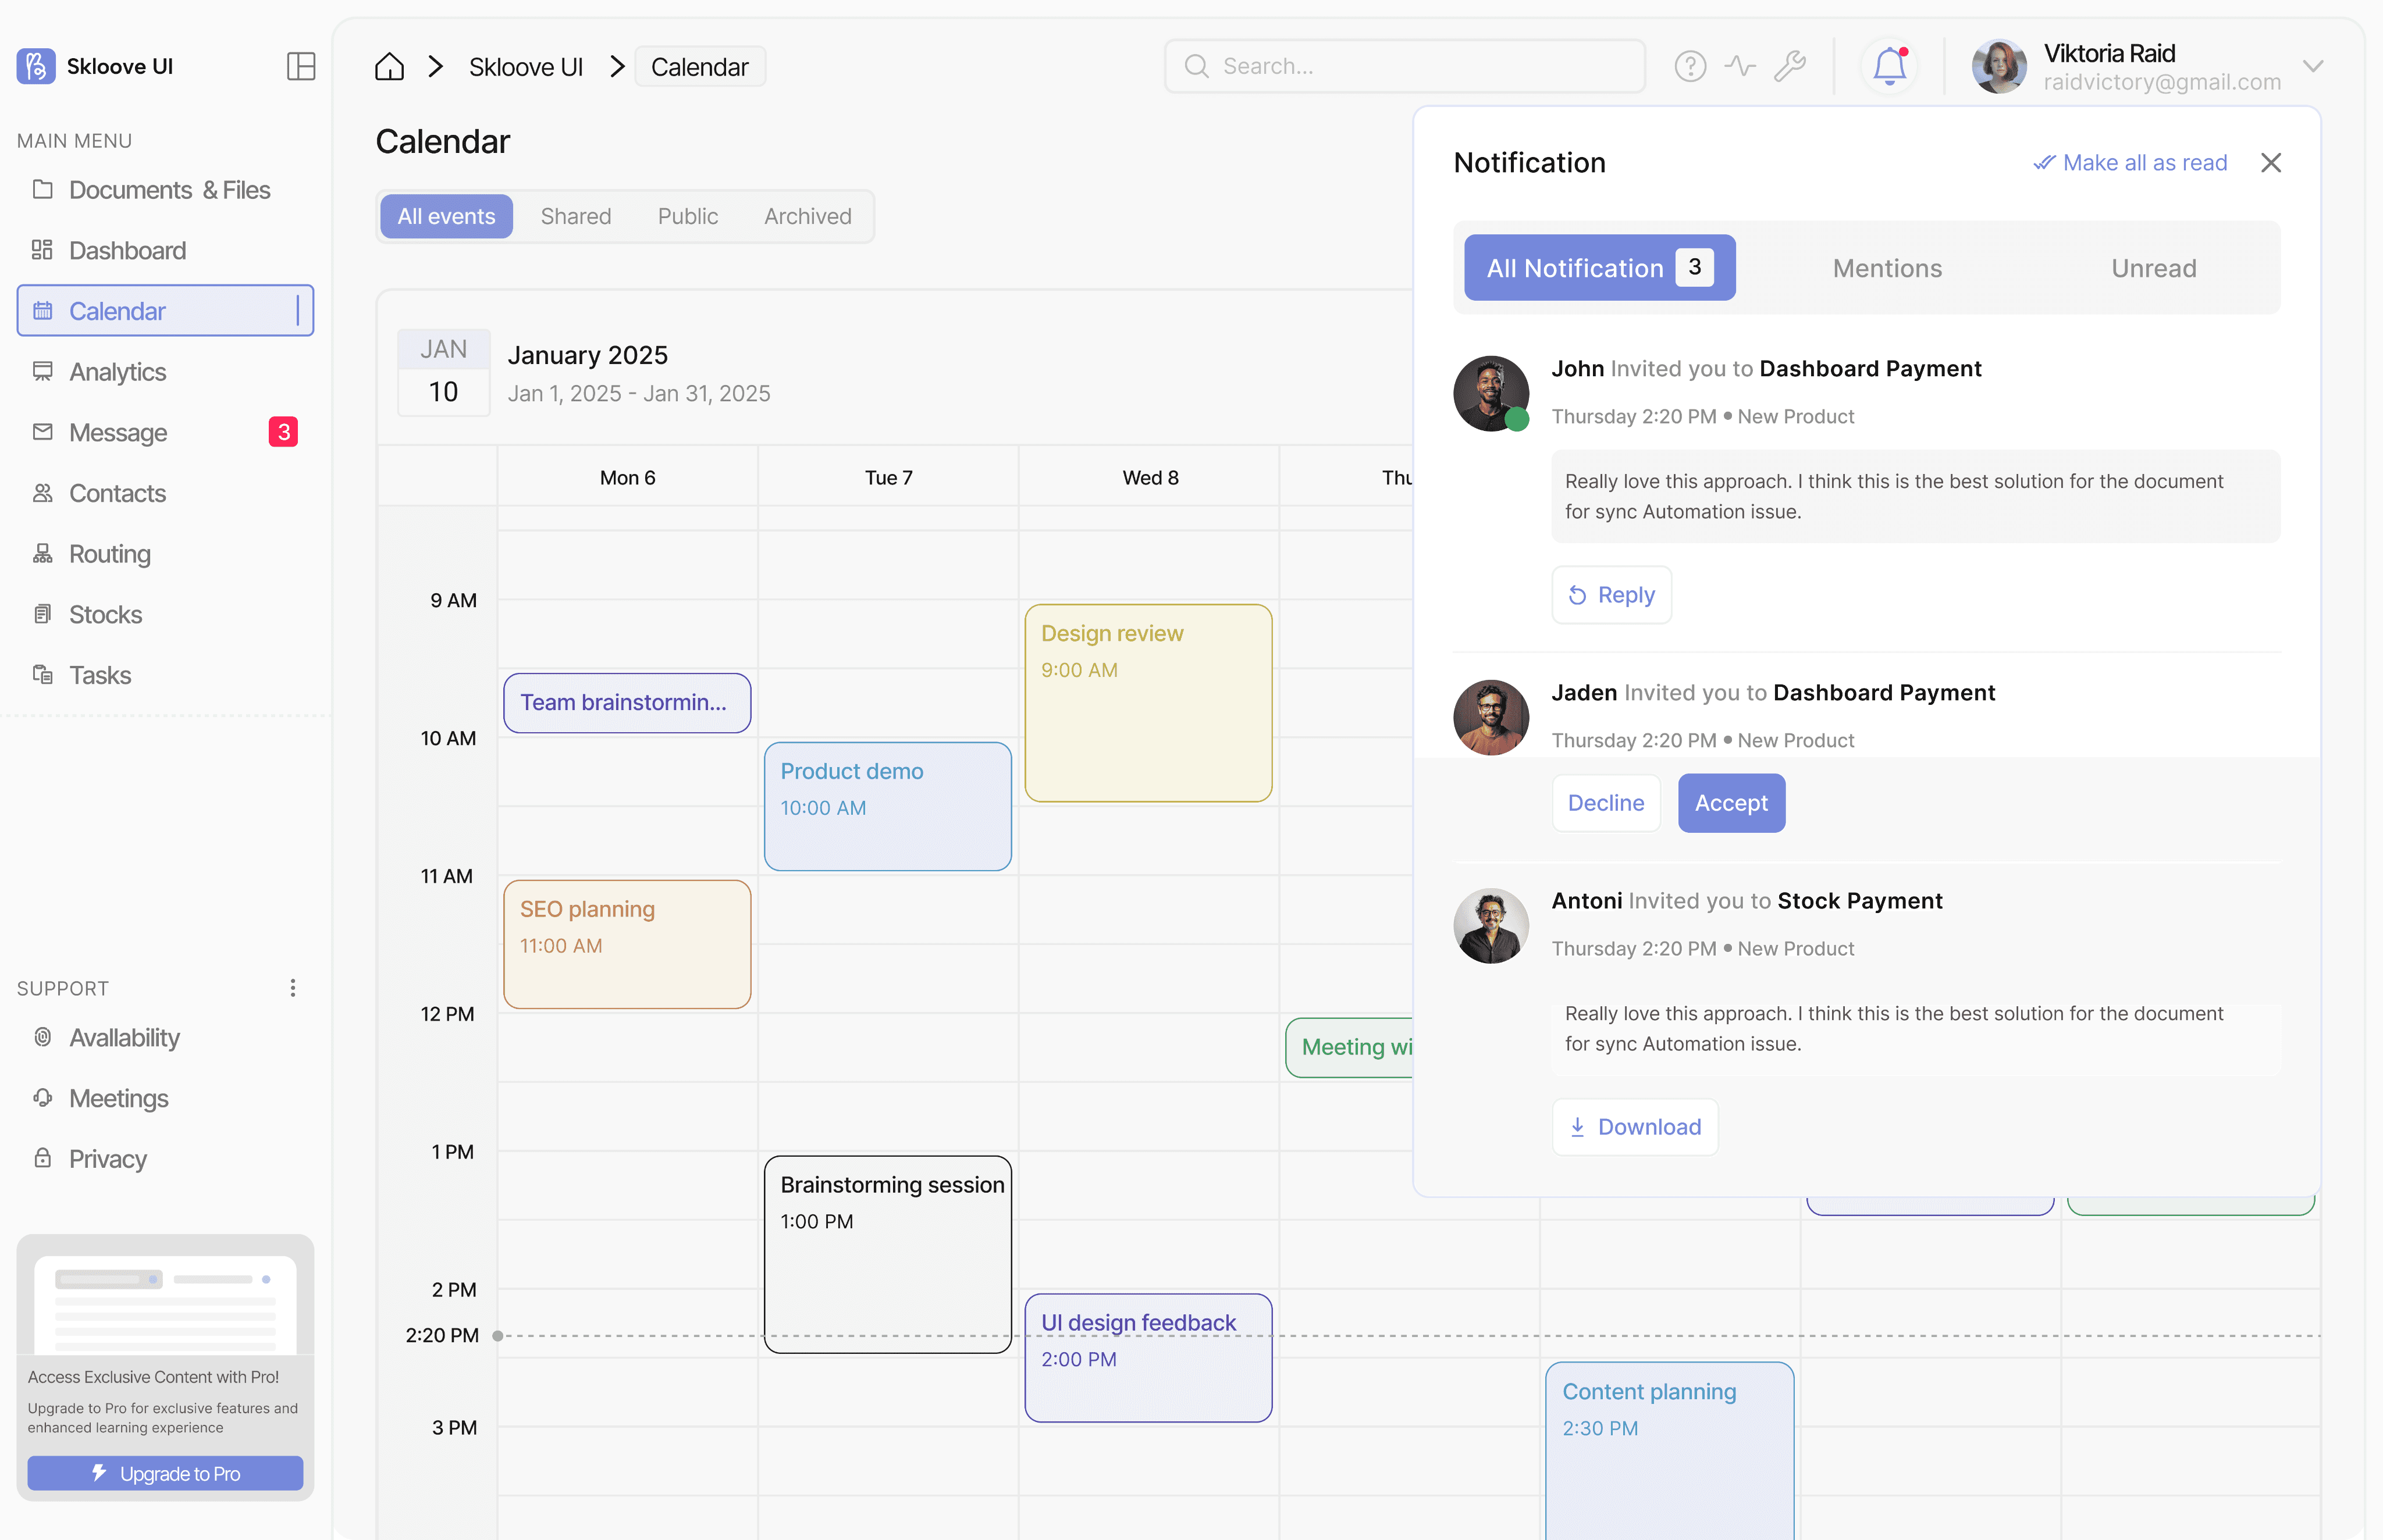This screenshot has width=2383, height=1540.
Task: Open Stocks in main menu
Action: 105,614
